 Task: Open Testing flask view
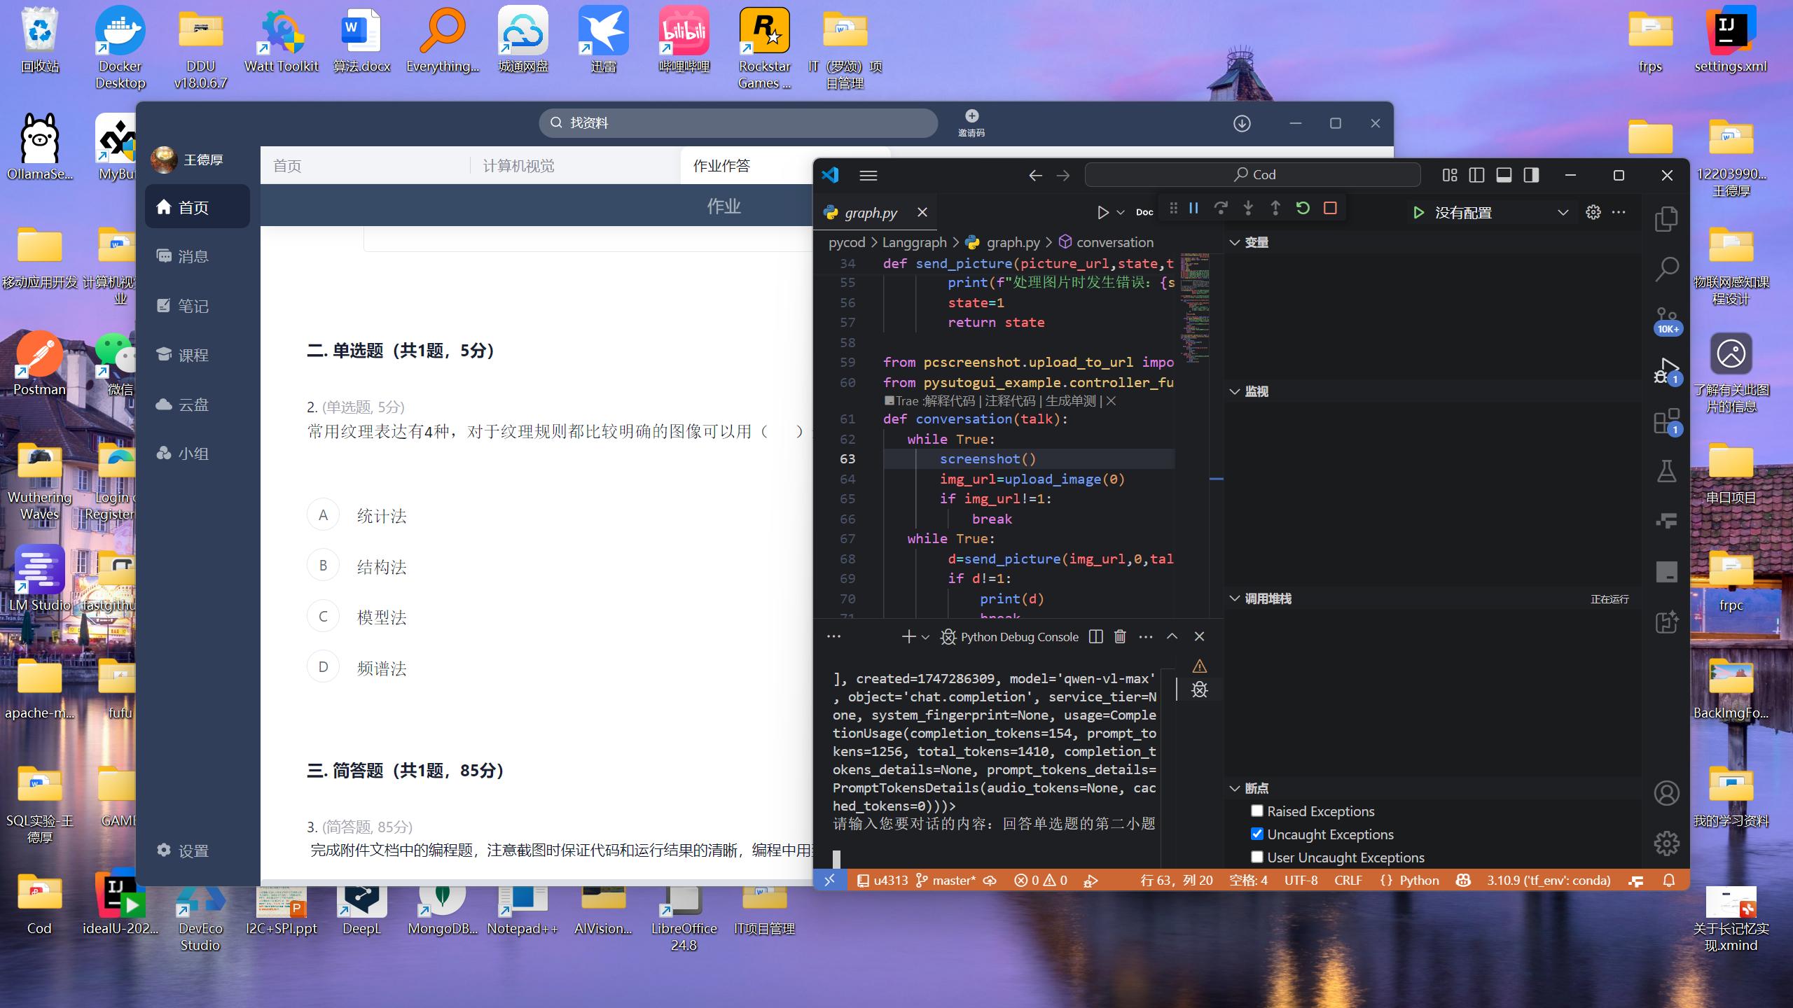click(1666, 471)
